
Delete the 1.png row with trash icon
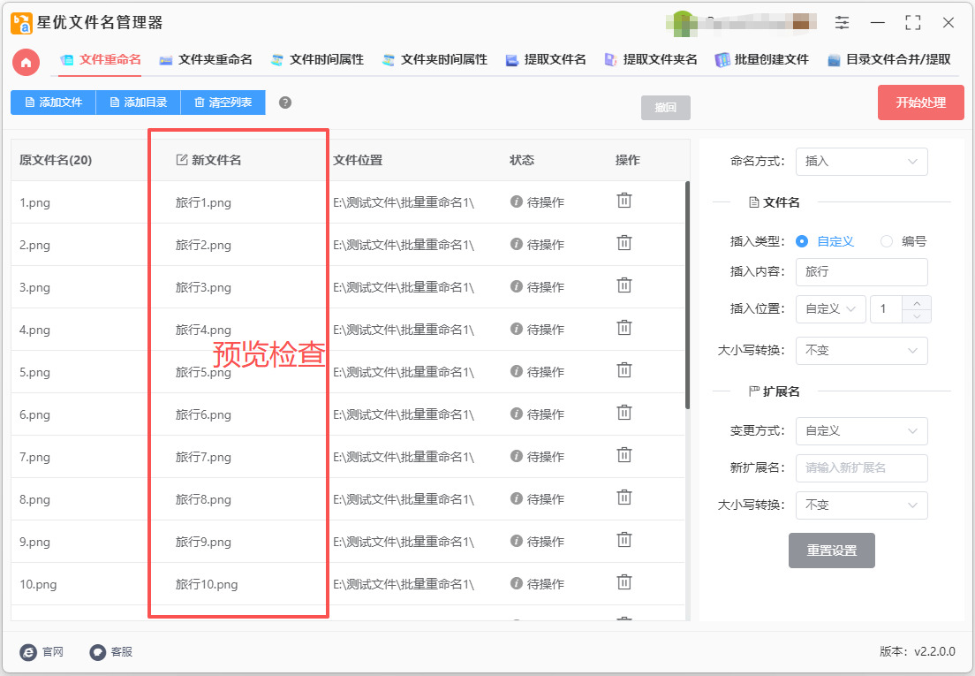(x=624, y=201)
